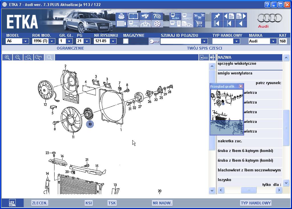The image size is (292, 209).
Task: Click the DEPOT icon
Action: 187,16
